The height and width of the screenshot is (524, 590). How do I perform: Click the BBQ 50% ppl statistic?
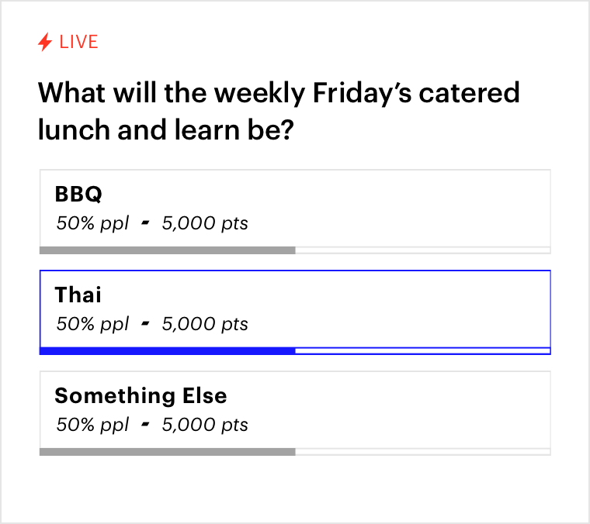pyautogui.click(x=92, y=224)
